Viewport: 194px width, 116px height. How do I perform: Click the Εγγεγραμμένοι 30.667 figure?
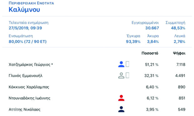click(152, 28)
